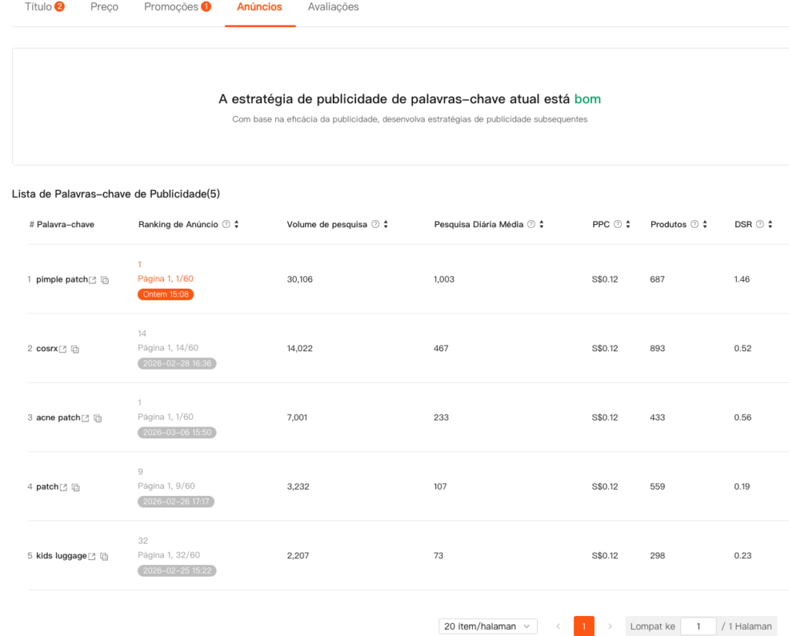Focus the Lompat ke page number field

point(698,627)
